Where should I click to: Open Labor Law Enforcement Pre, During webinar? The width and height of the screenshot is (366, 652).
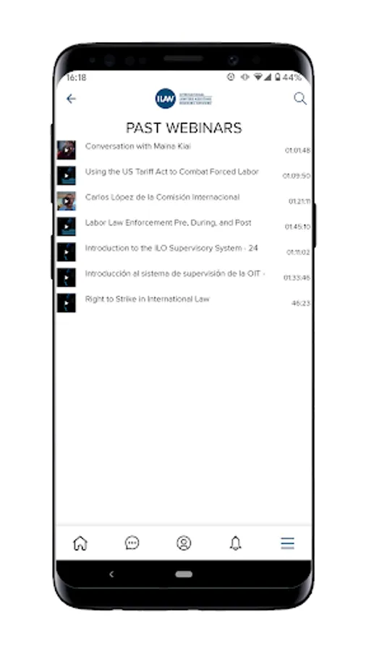coord(168,222)
